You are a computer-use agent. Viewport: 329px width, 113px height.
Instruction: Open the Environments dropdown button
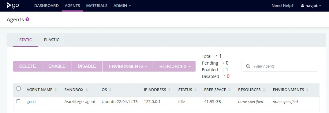pos(128,66)
